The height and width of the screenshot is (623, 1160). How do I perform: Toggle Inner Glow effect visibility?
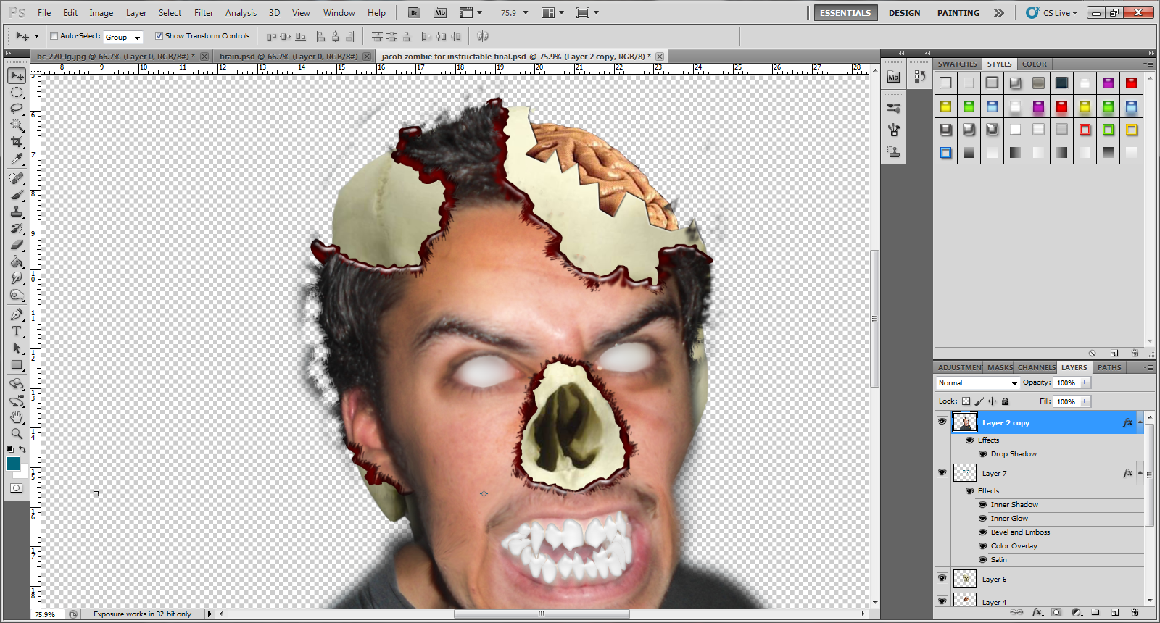tap(983, 519)
